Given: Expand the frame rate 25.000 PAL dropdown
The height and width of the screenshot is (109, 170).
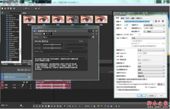Looking at the screenshot, I should pos(132,35).
